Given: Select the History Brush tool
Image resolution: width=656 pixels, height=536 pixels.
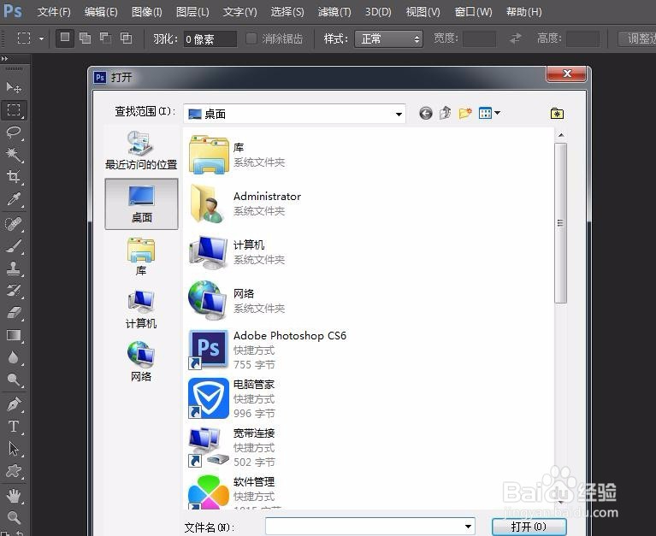Looking at the screenshot, I should [x=14, y=291].
